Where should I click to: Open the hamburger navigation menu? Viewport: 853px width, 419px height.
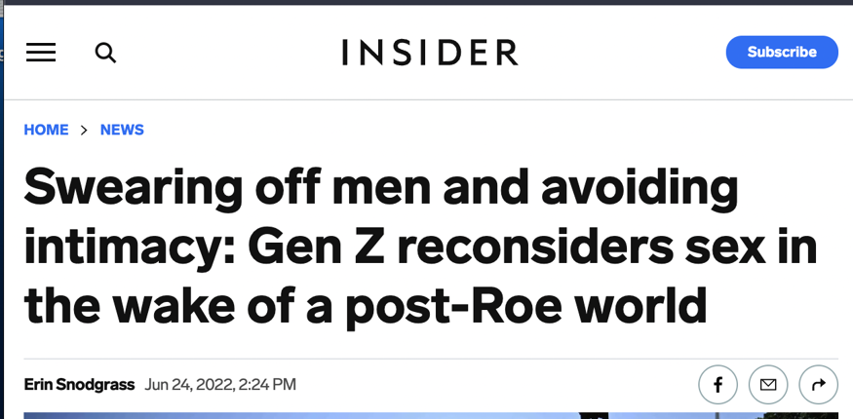tap(41, 53)
